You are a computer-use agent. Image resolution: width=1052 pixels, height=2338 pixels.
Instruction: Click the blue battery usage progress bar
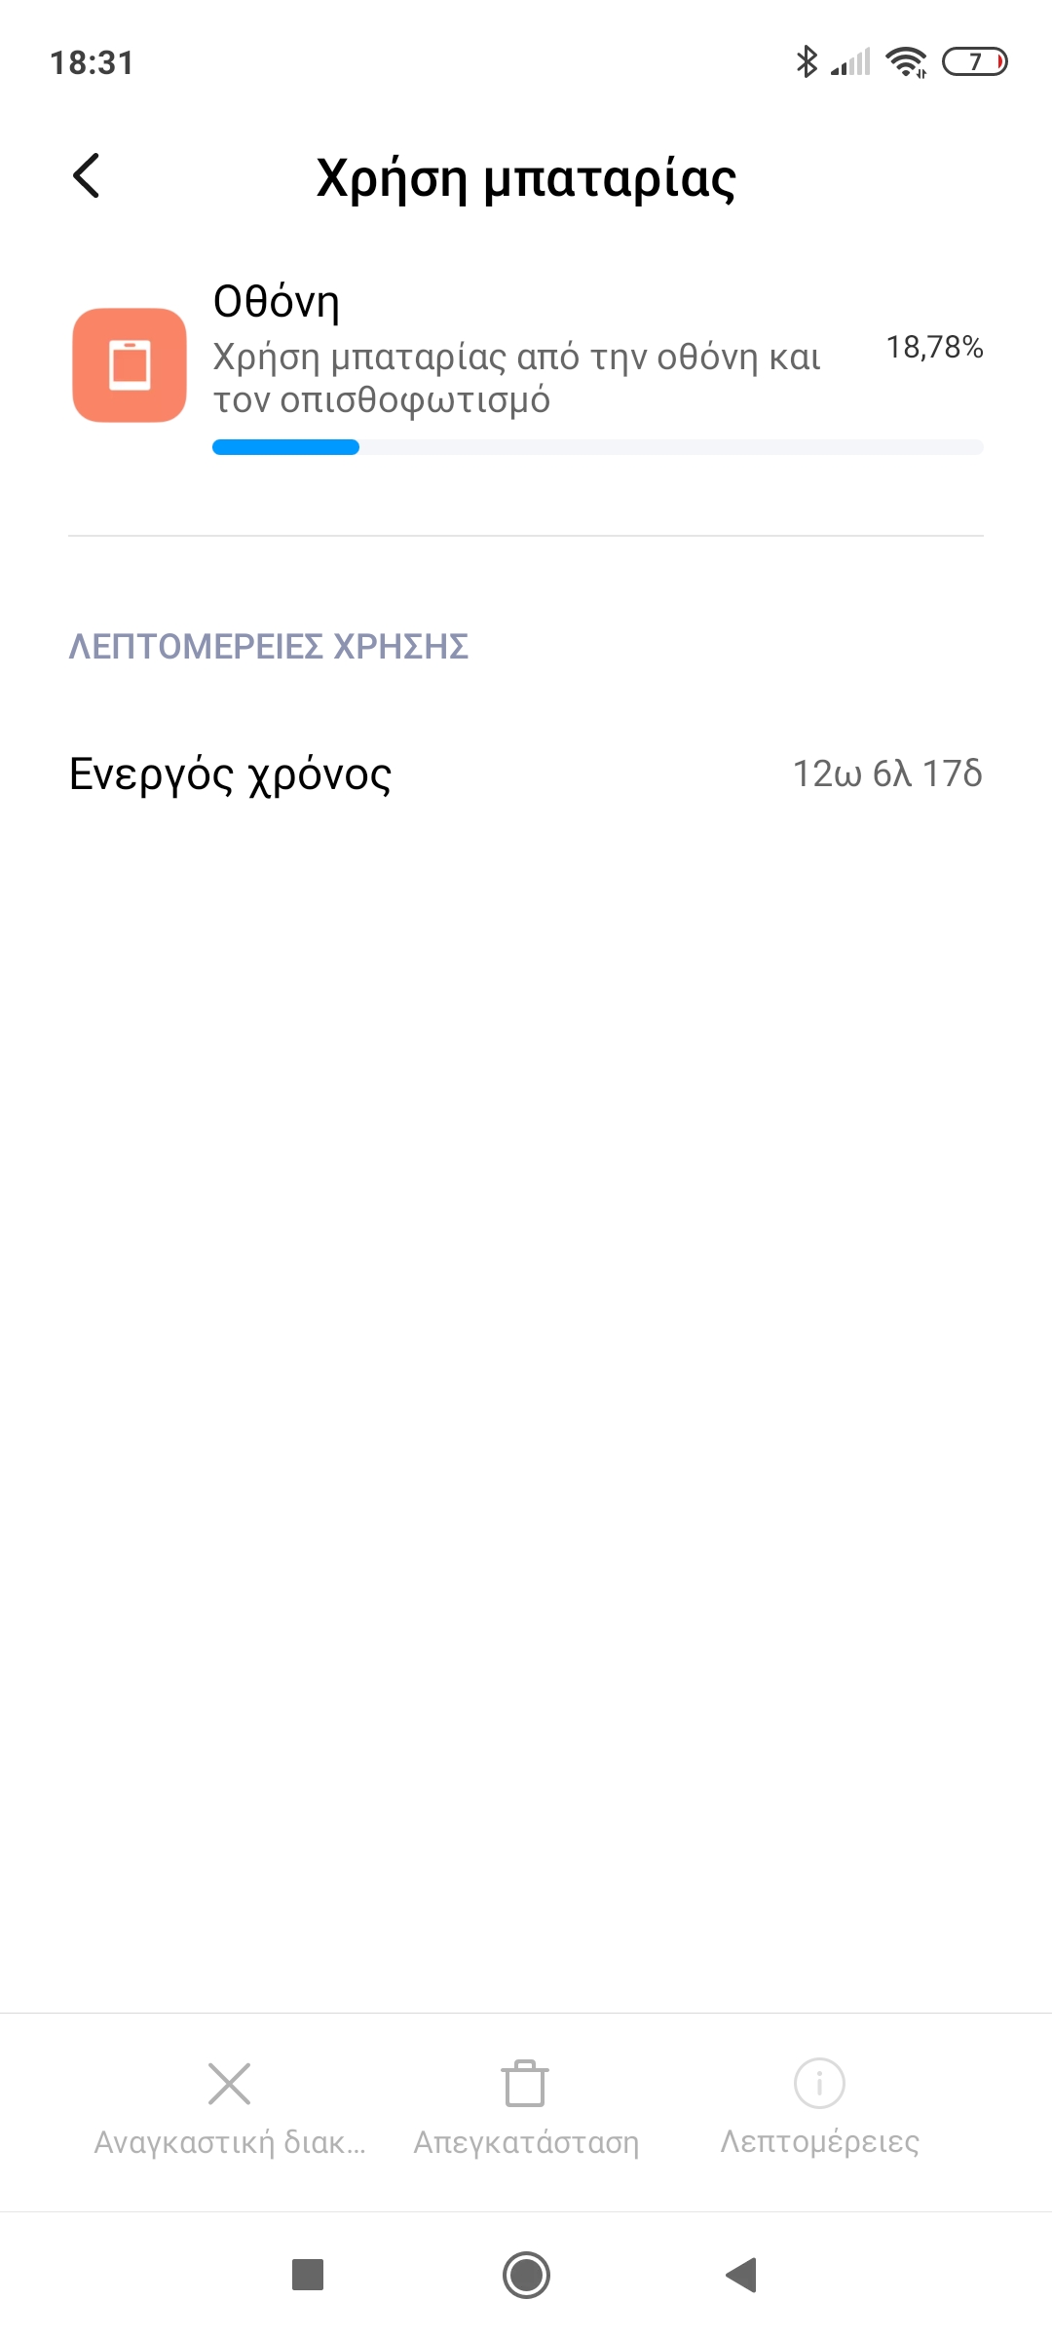click(x=598, y=447)
